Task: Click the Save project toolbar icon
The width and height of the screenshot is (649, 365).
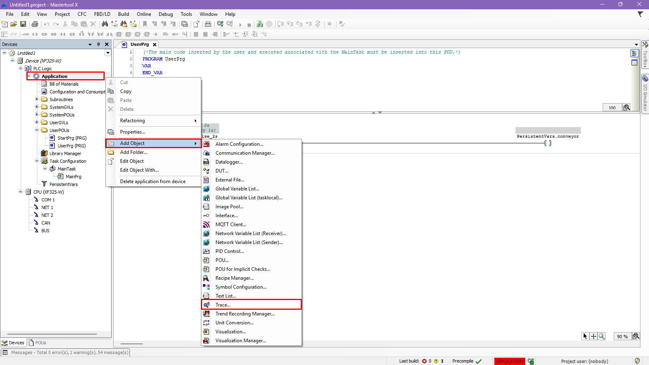Action: pos(23,24)
